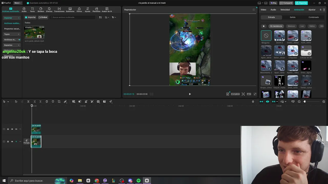Click the round Importar media button

point(30,17)
